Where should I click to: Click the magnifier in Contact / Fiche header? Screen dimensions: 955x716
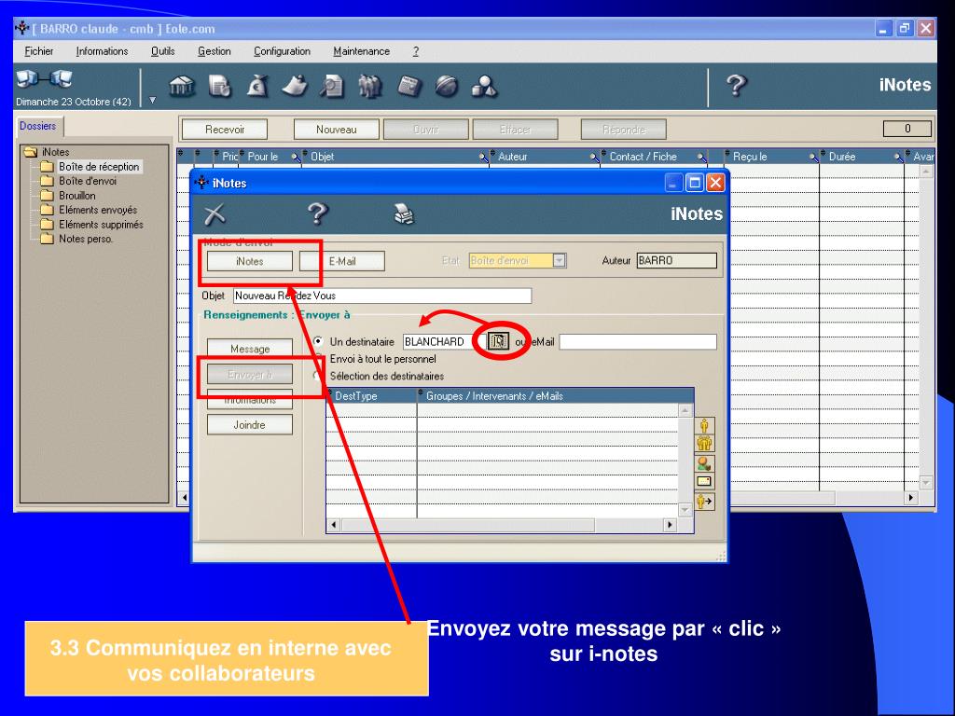coord(701,157)
